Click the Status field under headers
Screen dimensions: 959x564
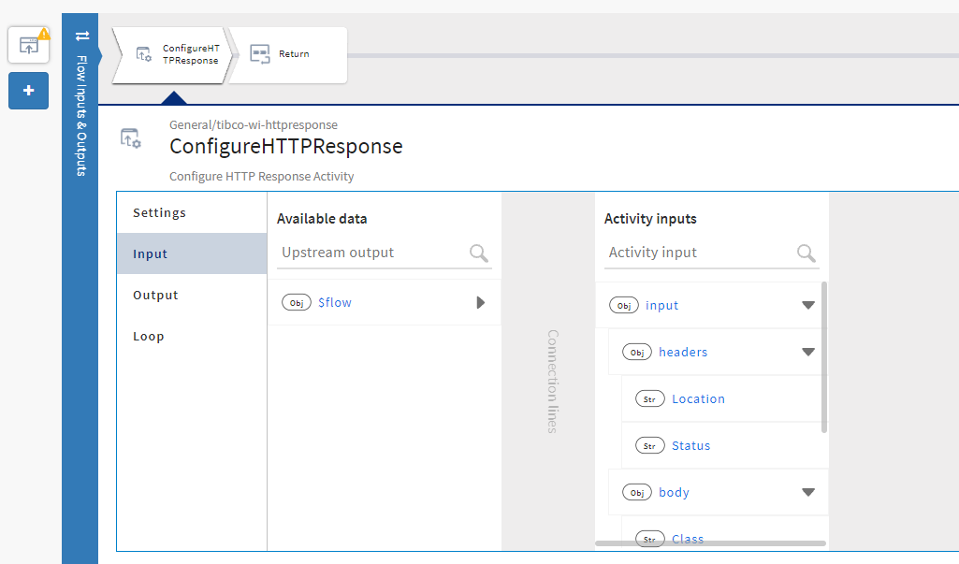coord(691,444)
